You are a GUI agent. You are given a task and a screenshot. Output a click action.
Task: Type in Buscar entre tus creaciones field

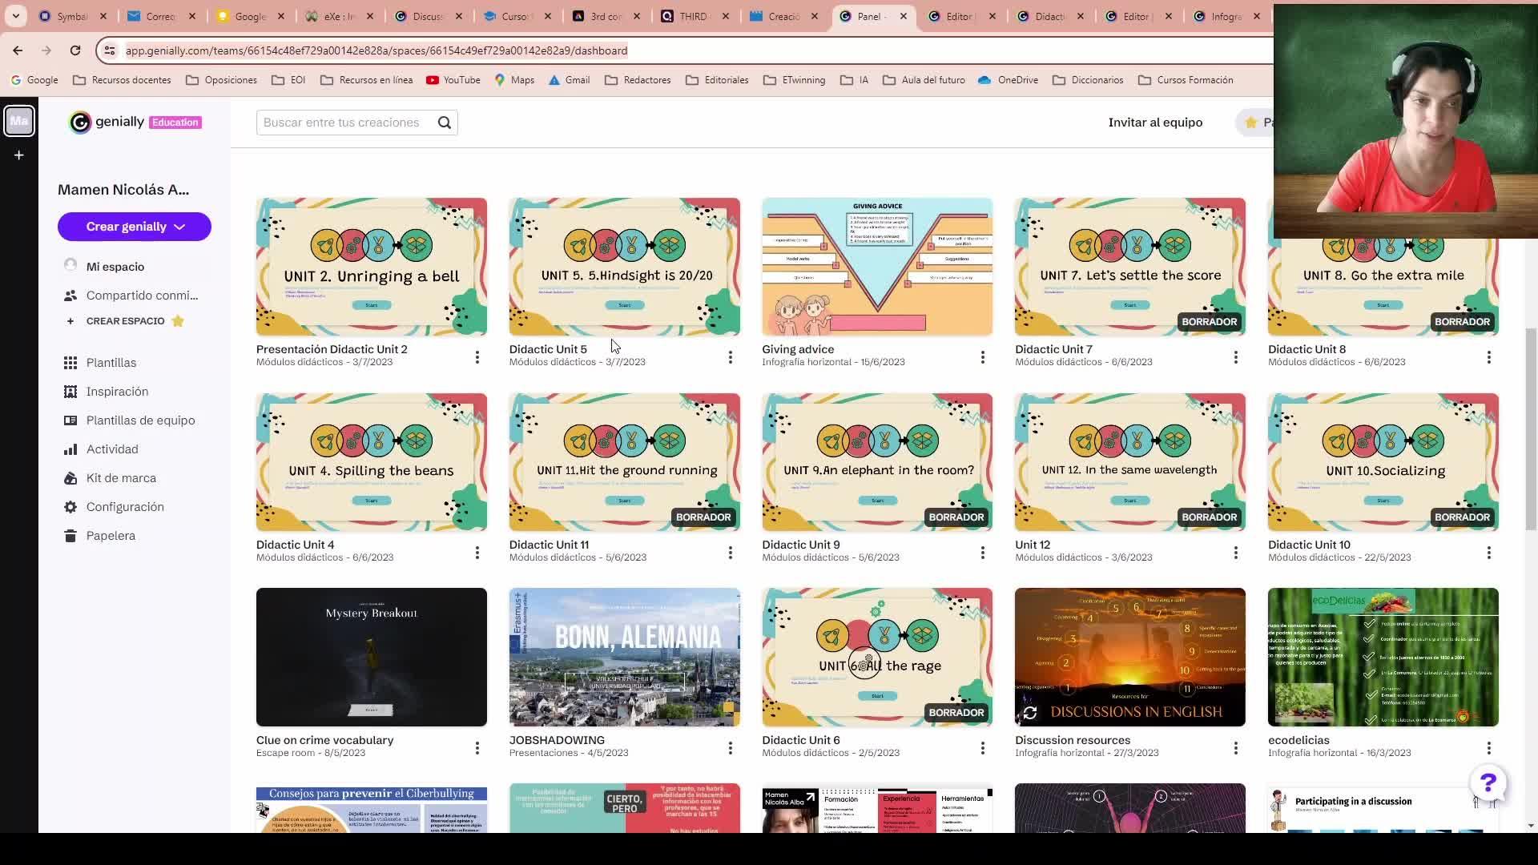coord(344,123)
